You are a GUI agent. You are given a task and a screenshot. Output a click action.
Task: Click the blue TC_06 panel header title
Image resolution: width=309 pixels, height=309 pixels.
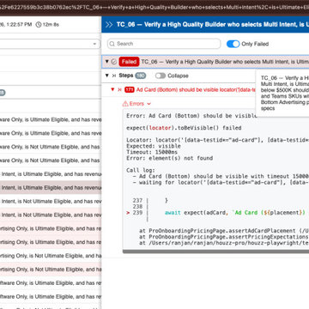pos(213,25)
